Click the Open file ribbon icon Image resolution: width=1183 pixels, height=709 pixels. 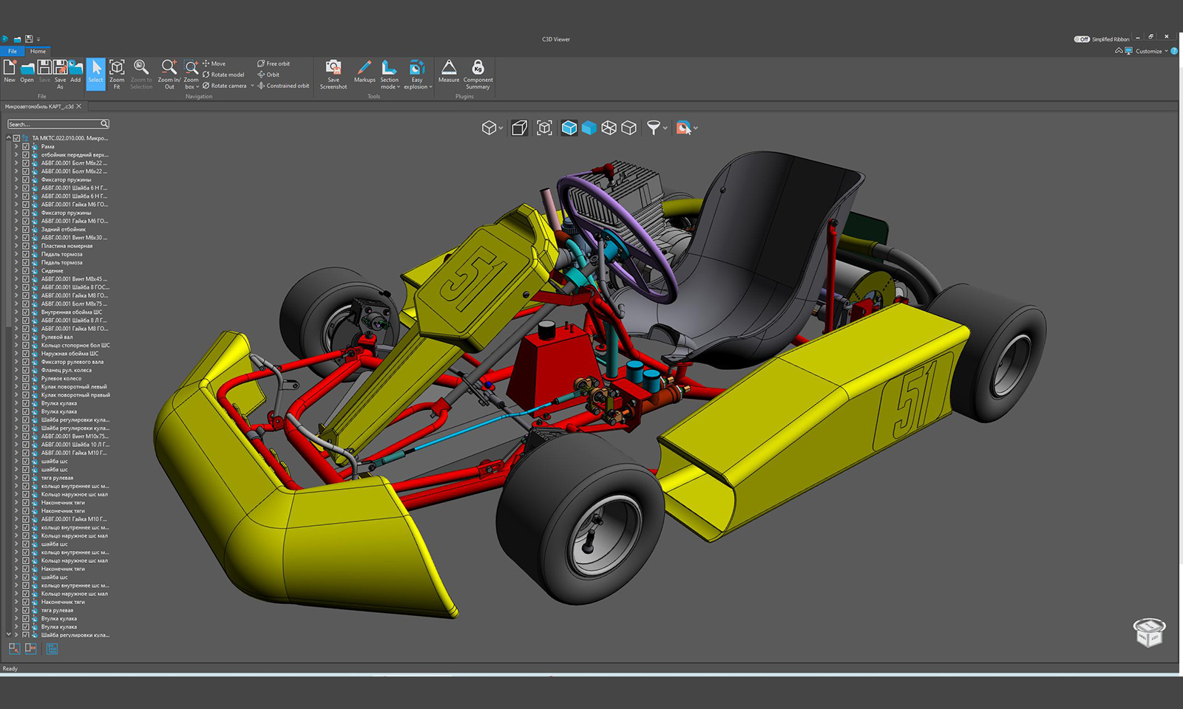coord(27,71)
